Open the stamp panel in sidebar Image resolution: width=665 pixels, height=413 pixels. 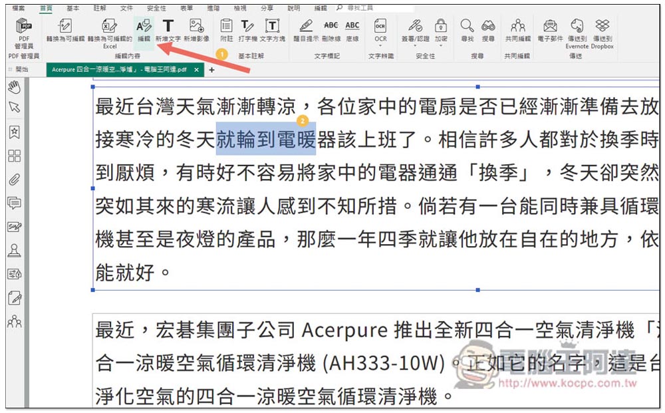click(x=15, y=250)
